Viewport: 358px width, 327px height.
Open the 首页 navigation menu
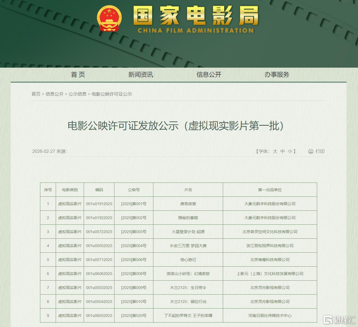(78, 75)
